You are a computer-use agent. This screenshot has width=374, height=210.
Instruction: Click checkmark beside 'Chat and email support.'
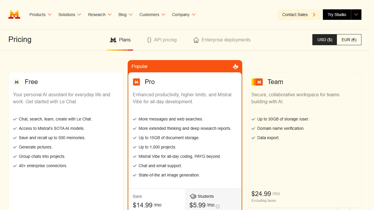tap(135, 166)
